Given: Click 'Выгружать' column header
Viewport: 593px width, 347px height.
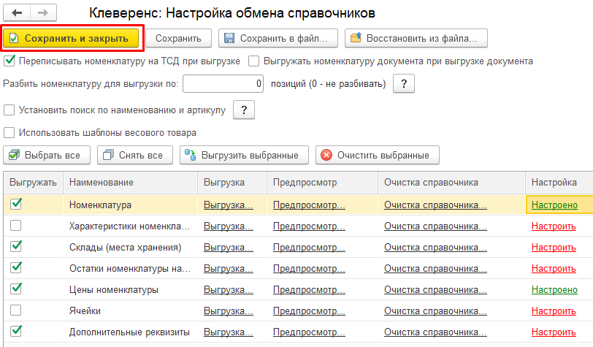Looking at the screenshot, I should click(x=34, y=183).
